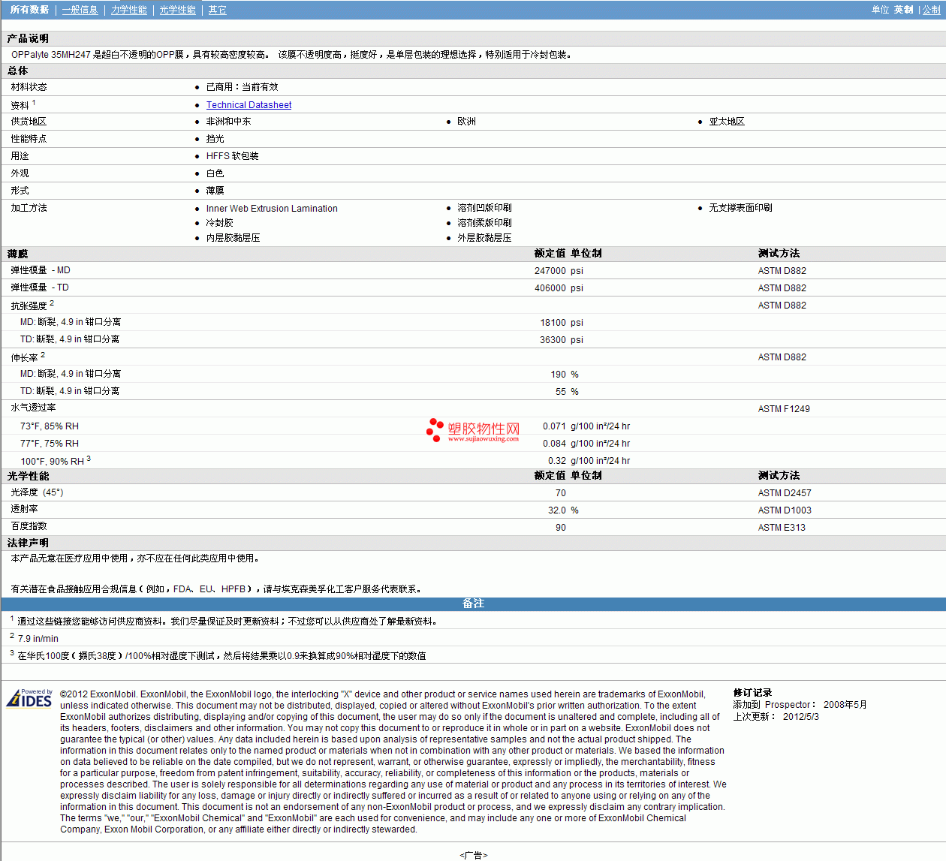The width and height of the screenshot is (946, 861).
Task: Click the ASTM D1003 test method
Action: [785, 510]
